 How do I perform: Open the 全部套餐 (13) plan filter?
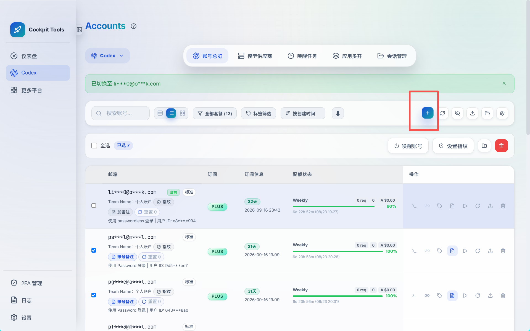coord(215,113)
